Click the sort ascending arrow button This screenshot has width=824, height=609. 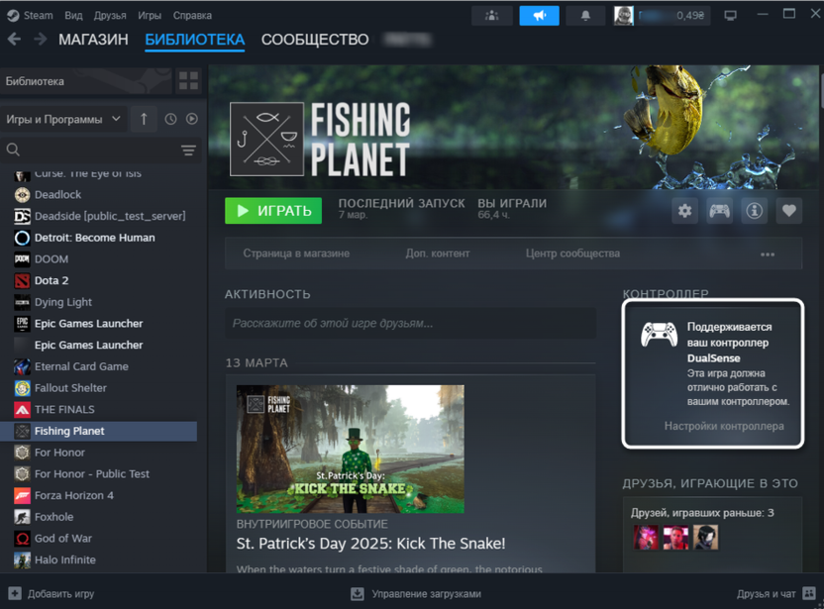144,119
